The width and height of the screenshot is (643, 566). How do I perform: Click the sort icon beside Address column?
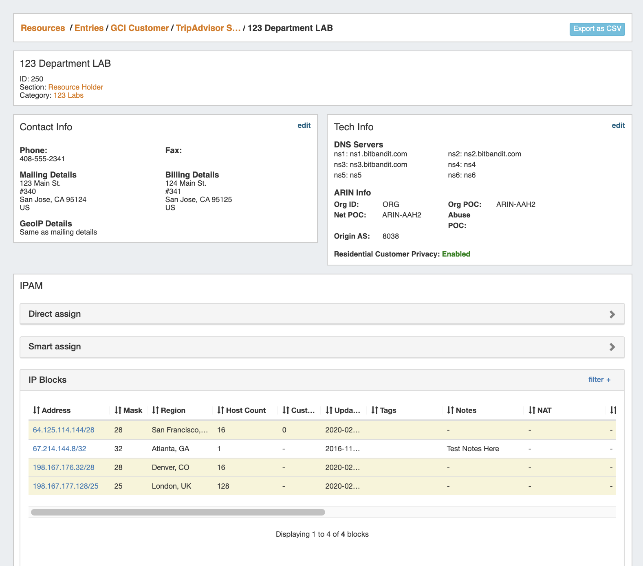36,410
